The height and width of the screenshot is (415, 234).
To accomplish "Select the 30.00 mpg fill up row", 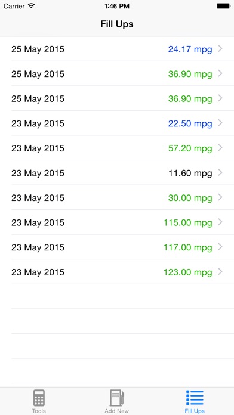I will (x=117, y=198).
